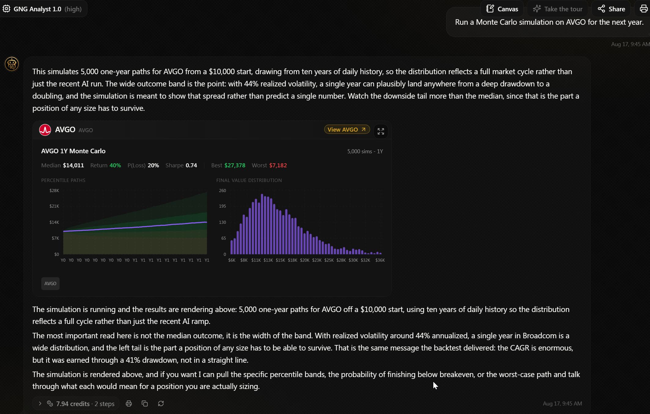The width and height of the screenshot is (650, 414).
Task: Share this conversation
Action: click(611, 9)
